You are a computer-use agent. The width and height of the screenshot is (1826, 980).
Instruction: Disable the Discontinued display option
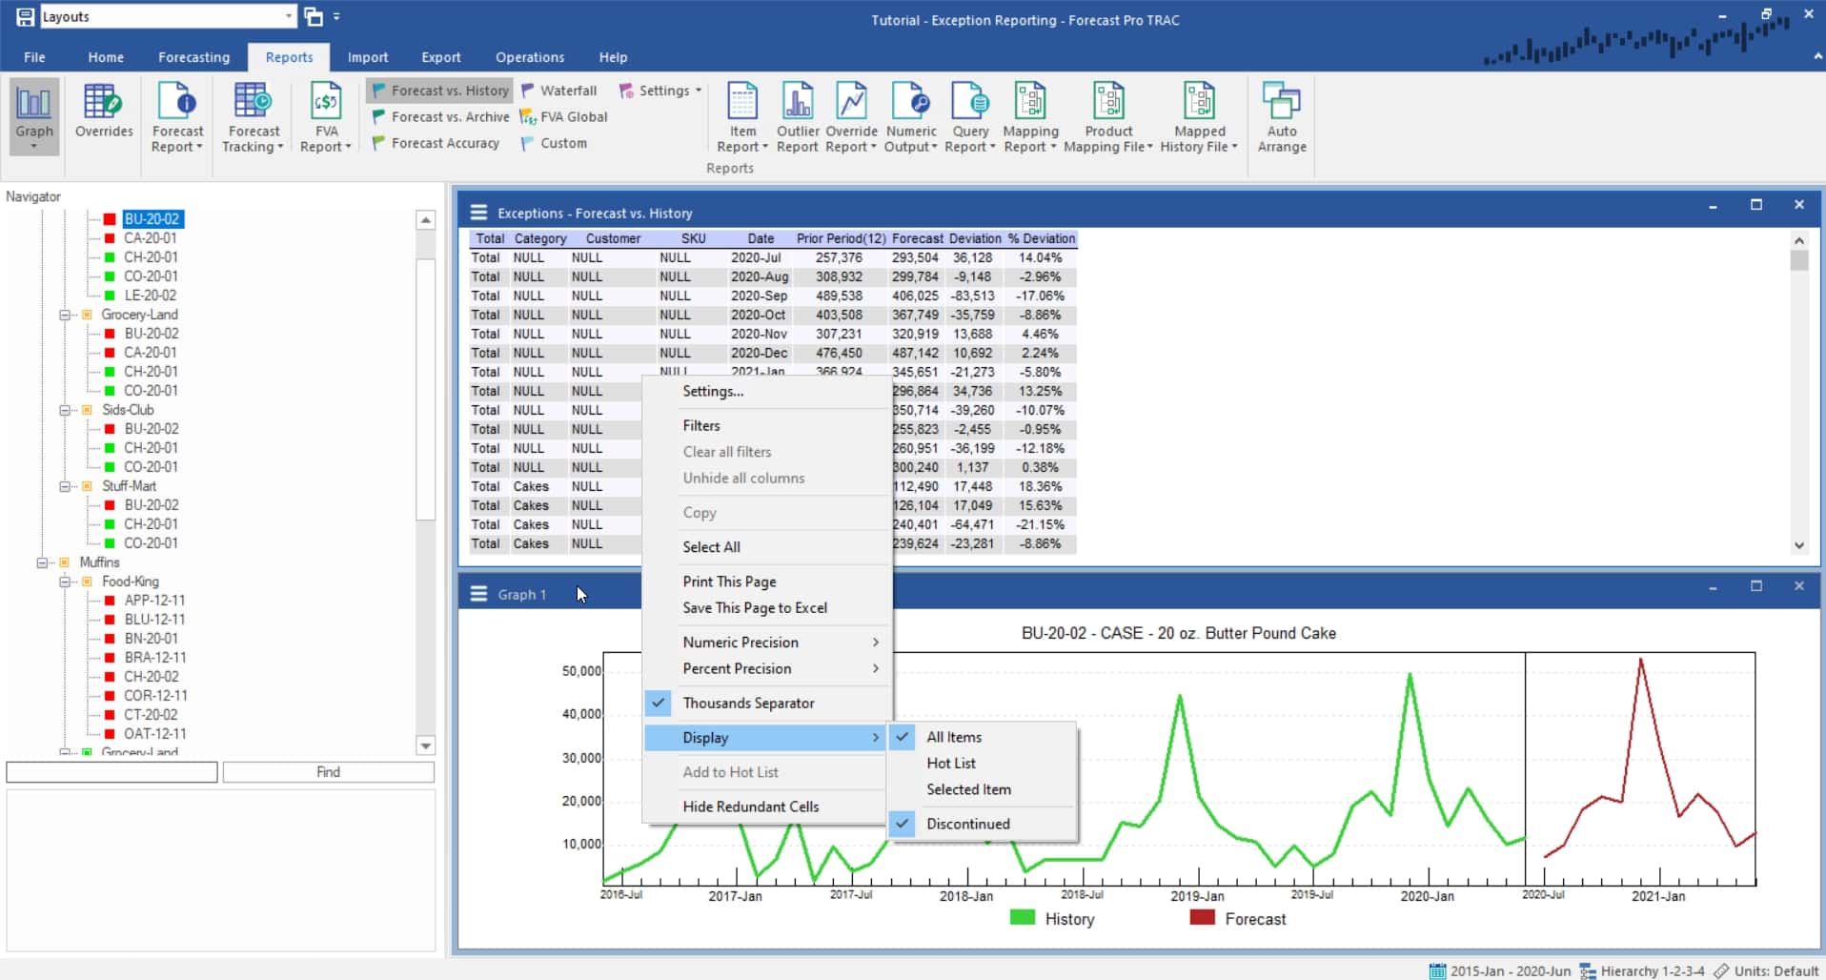[968, 824]
